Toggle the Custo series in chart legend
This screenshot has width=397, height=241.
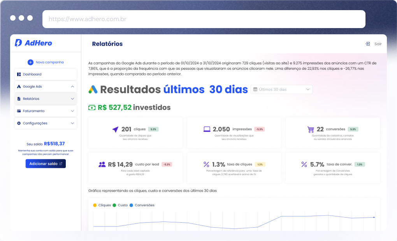click(120, 205)
